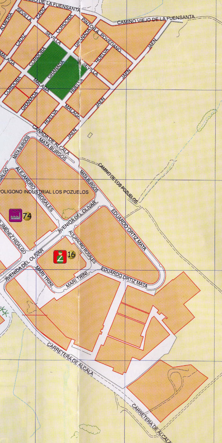222x443 pixels.
Task: Select the green park block between Cordoba and Granada
Action: point(47,62)
